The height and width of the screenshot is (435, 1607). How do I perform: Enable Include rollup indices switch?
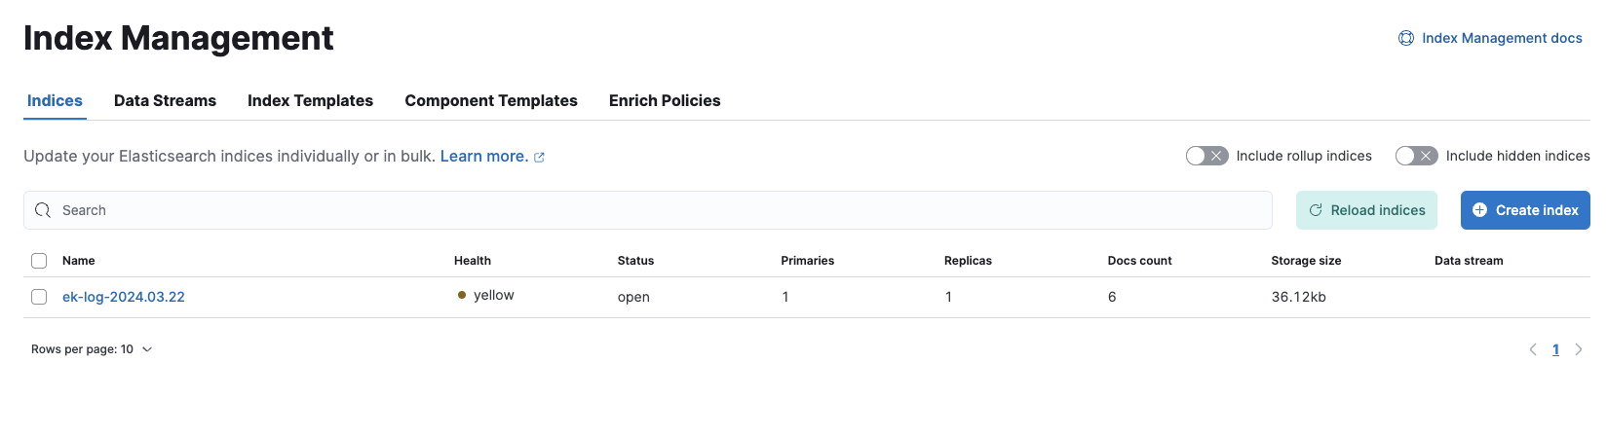click(1206, 156)
